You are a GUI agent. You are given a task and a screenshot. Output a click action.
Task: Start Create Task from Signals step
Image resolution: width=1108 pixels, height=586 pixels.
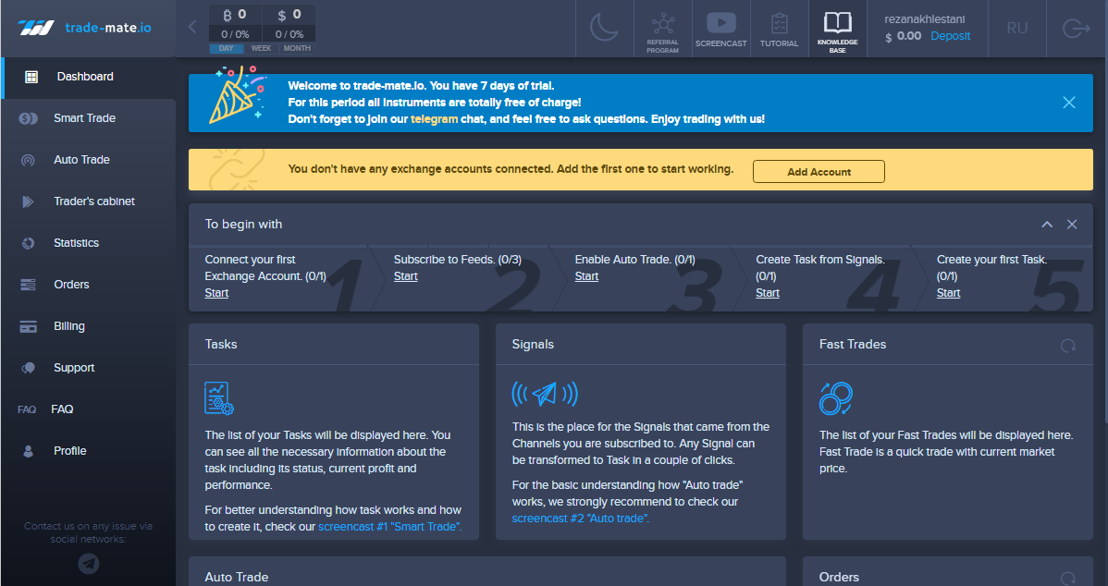[768, 293]
